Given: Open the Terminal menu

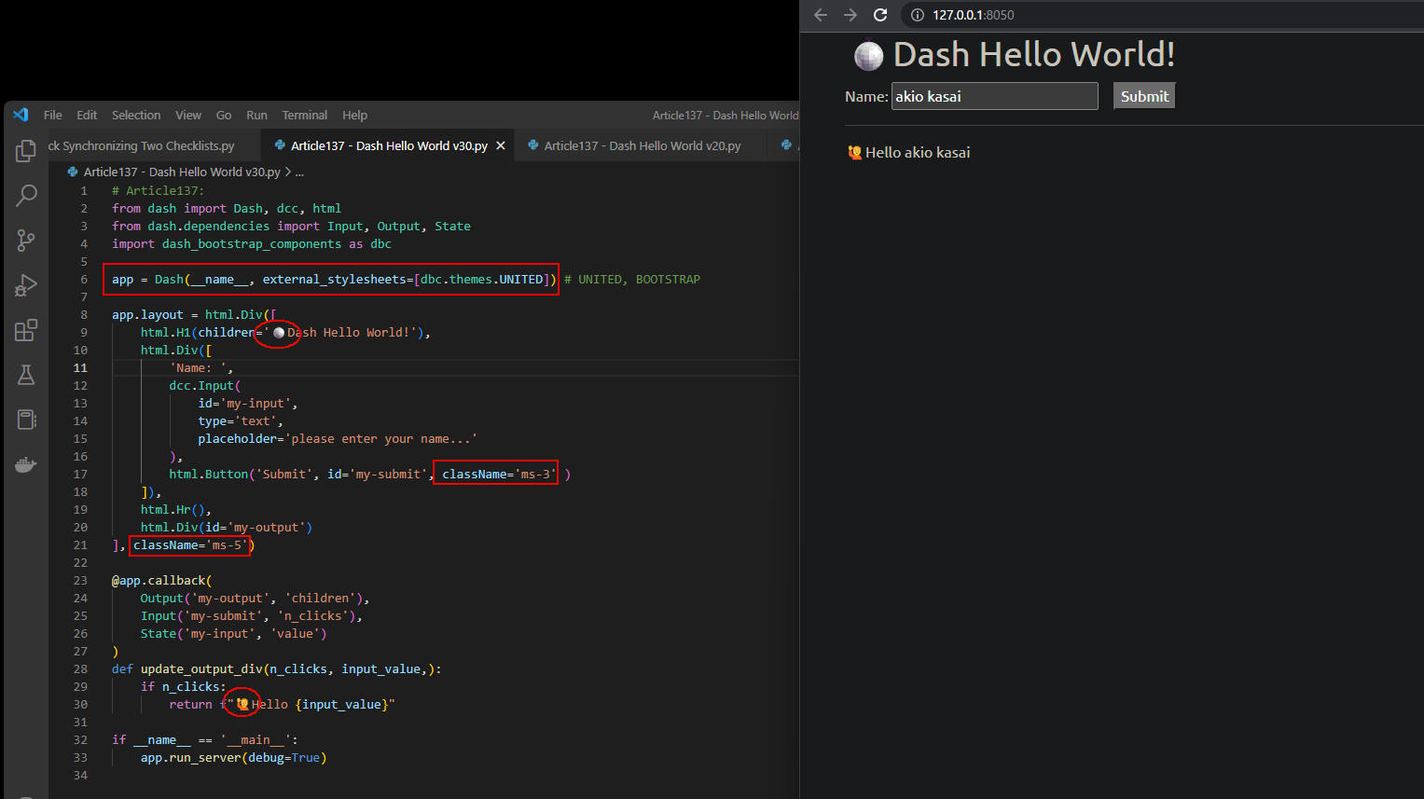Looking at the screenshot, I should click(x=305, y=115).
